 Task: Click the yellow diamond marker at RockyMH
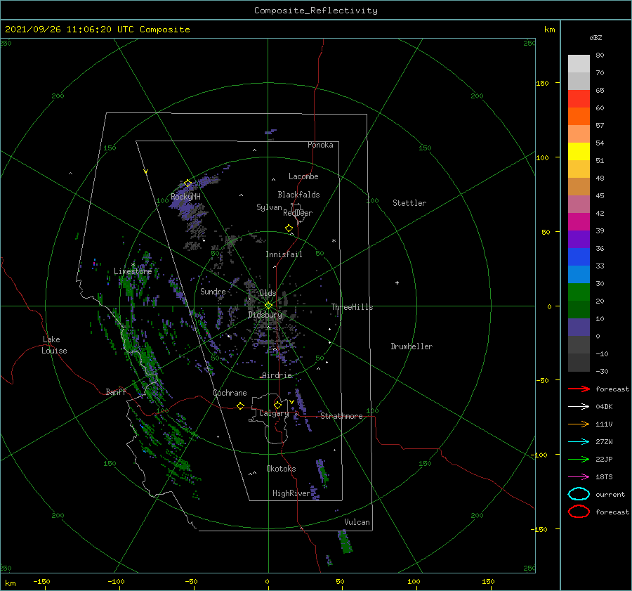(187, 183)
